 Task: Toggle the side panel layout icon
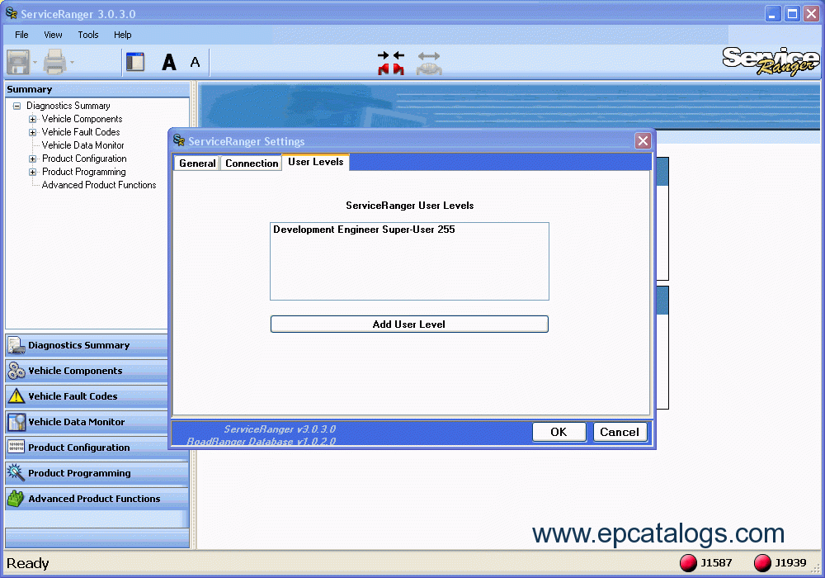point(135,62)
